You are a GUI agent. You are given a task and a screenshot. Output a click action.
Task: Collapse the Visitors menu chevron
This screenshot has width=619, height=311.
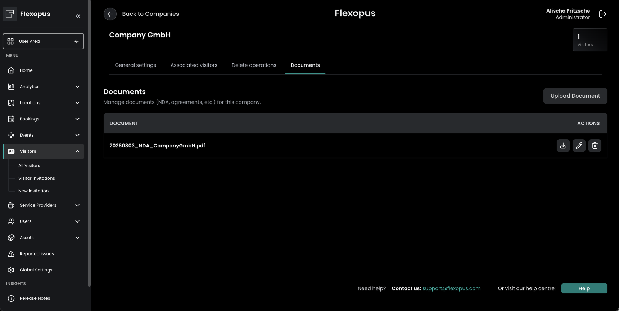pyautogui.click(x=77, y=151)
